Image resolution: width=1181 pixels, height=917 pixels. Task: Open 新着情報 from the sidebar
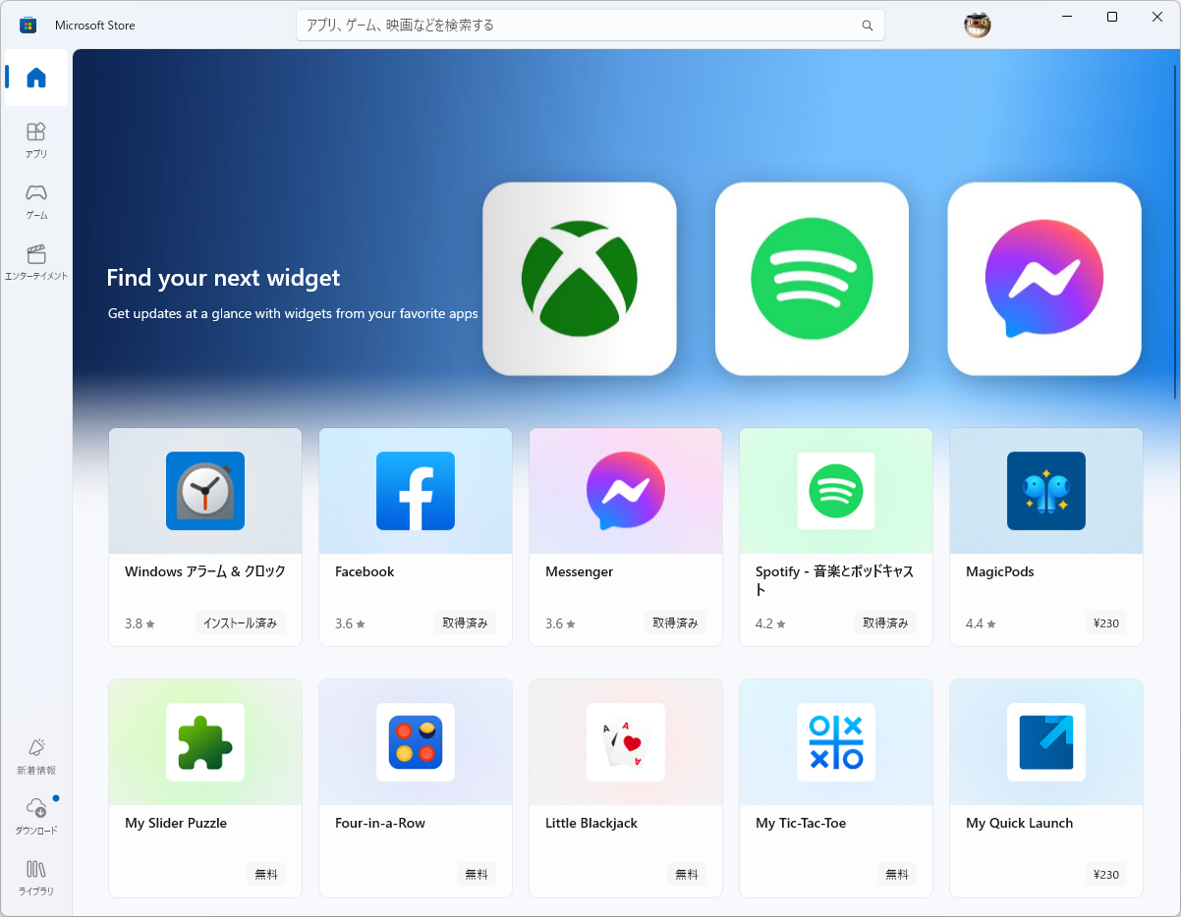(35, 756)
